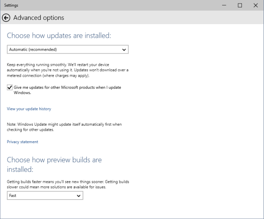Close the Settings window
This screenshot has width=264, height=219.
click(x=255, y=5)
